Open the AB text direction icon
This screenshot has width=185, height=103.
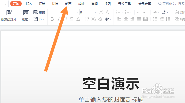click(x=155, y=12)
